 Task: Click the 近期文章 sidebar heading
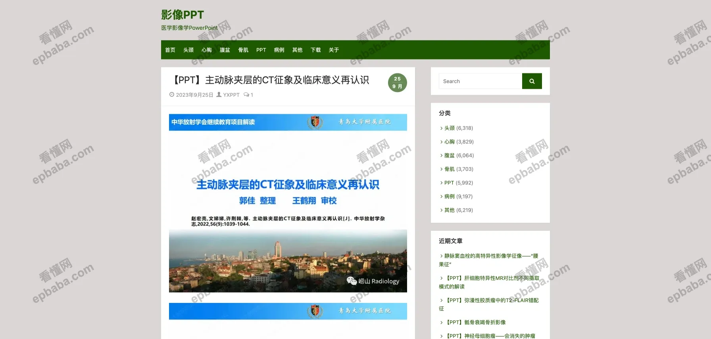coord(451,241)
